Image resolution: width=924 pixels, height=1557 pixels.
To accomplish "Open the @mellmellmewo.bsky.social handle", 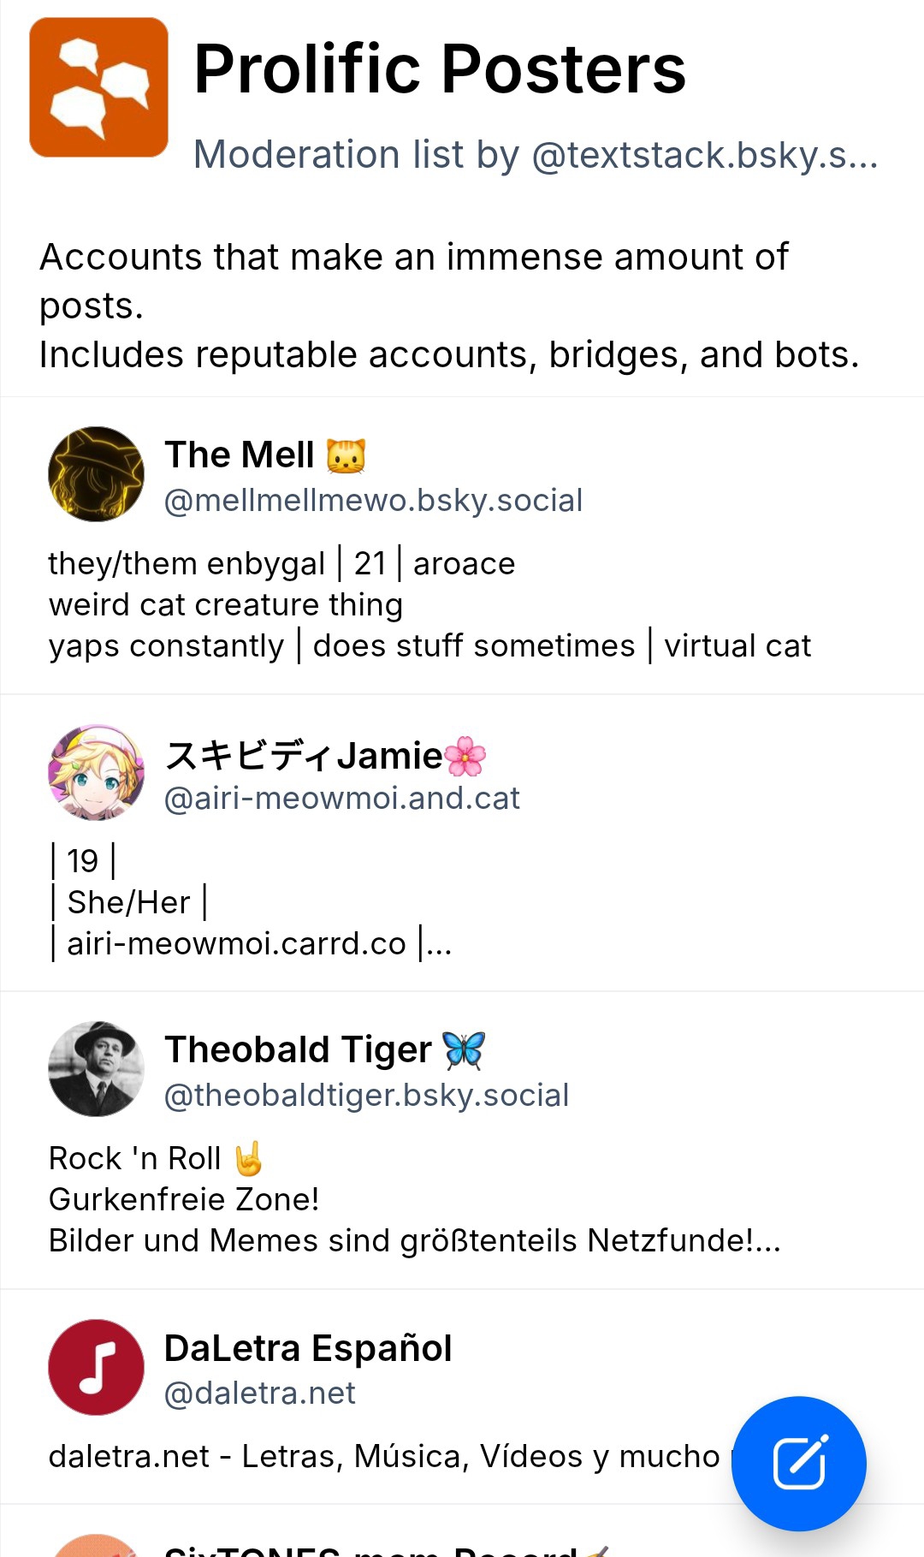I will click(x=373, y=500).
